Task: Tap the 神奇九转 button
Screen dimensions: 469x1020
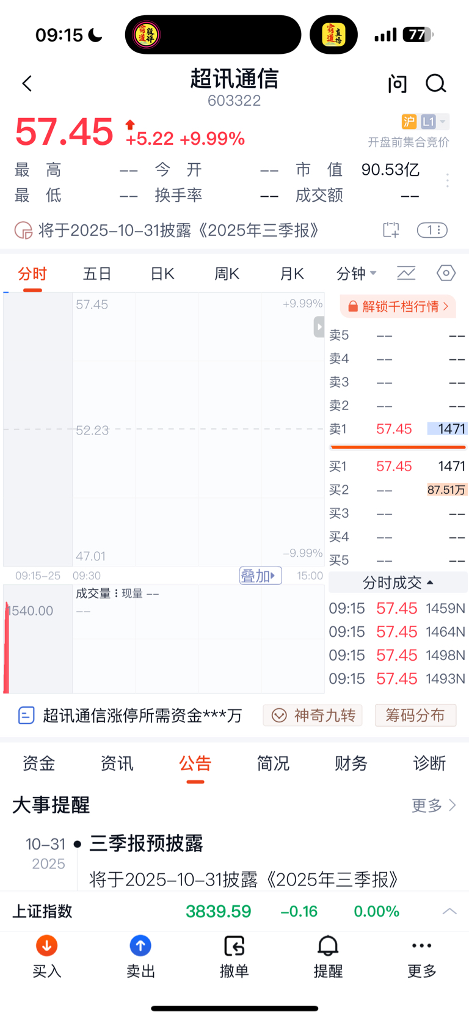Action: 313,716
